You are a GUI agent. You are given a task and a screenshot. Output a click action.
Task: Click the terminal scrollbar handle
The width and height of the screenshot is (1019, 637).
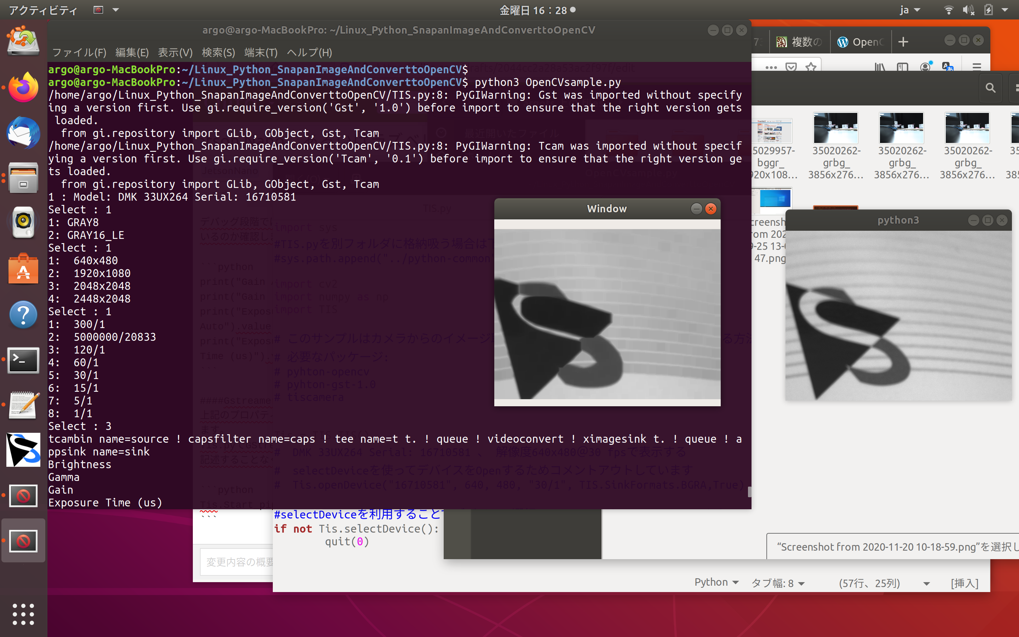click(x=749, y=492)
